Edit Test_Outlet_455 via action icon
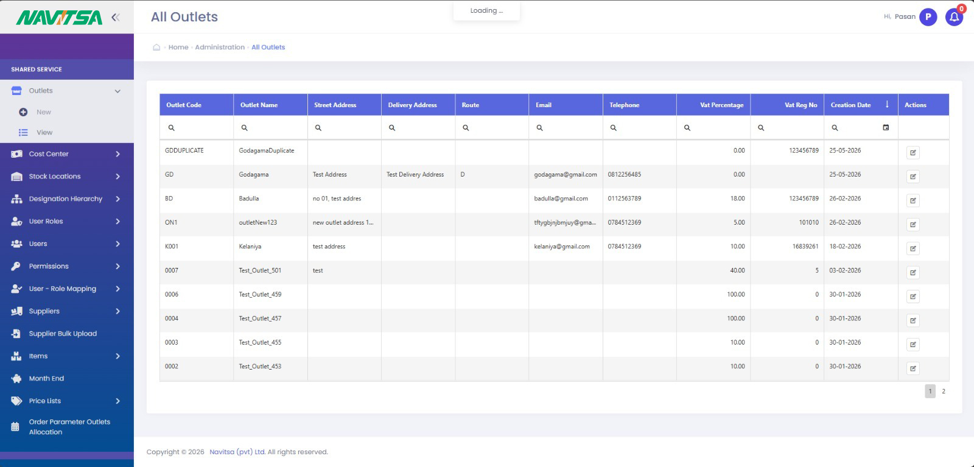 tap(913, 345)
